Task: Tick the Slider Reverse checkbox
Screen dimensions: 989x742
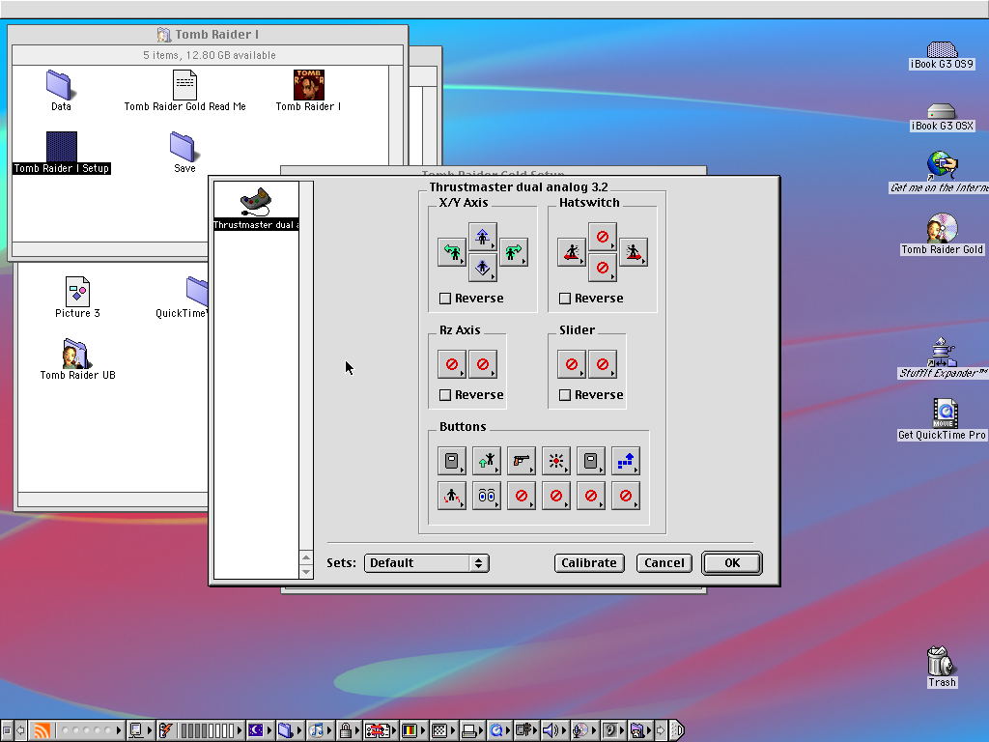Action: point(565,395)
